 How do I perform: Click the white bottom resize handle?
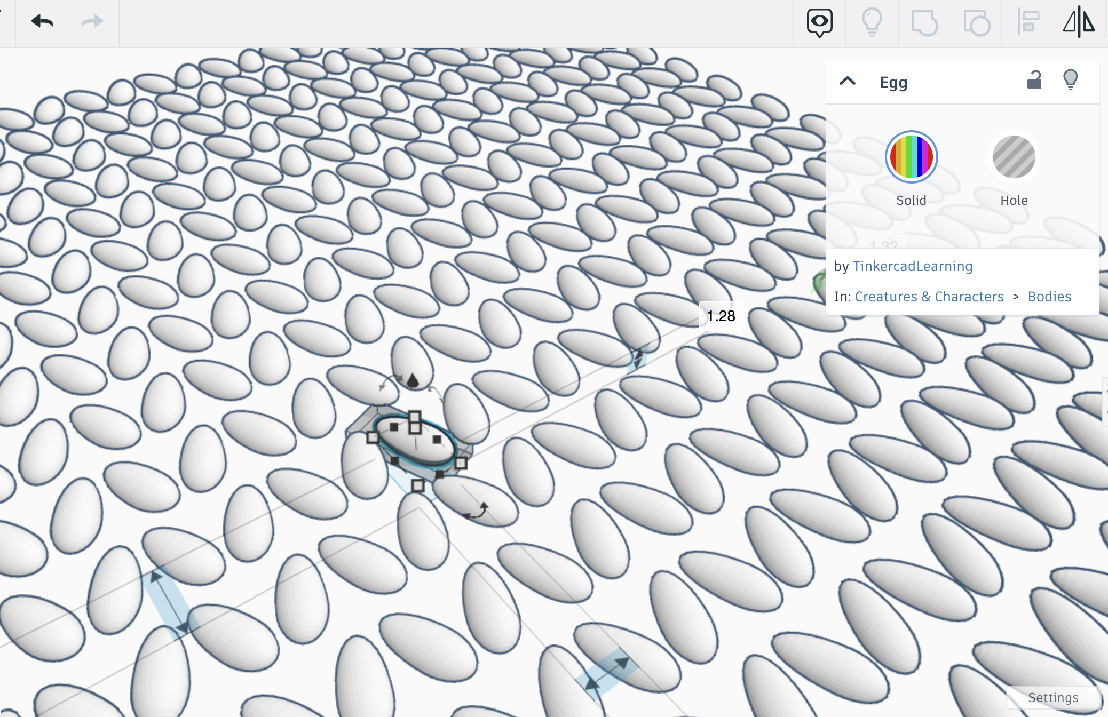point(418,485)
